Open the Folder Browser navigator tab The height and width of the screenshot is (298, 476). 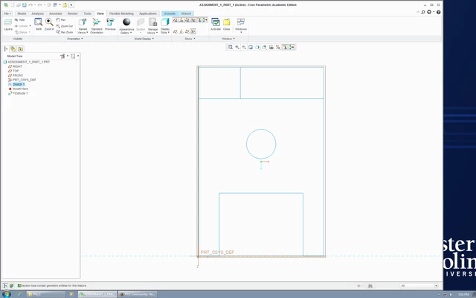13,48
